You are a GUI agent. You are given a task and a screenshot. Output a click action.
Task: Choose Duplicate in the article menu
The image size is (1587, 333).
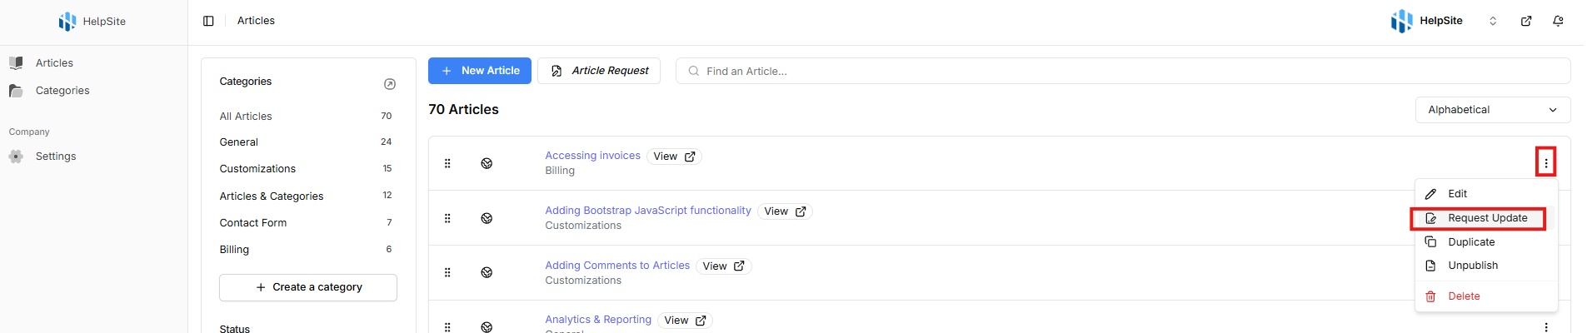(1470, 242)
